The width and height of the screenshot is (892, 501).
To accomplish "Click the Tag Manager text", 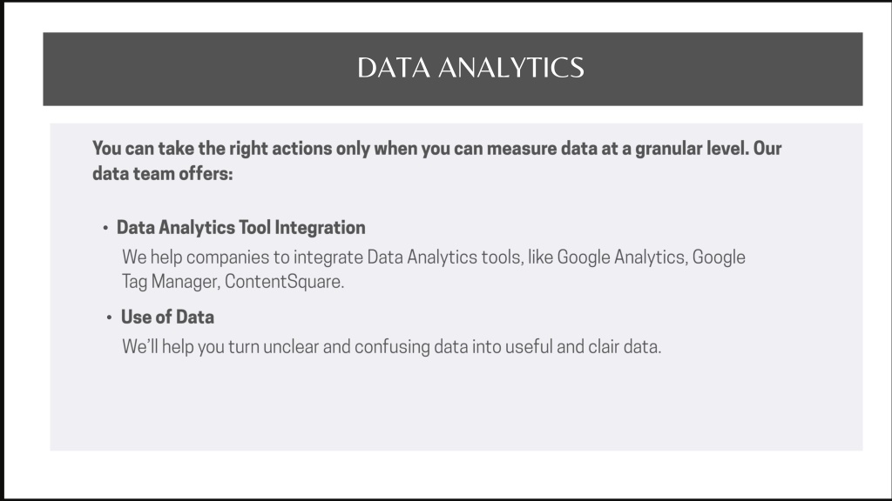I will pyautogui.click(x=170, y=282).
